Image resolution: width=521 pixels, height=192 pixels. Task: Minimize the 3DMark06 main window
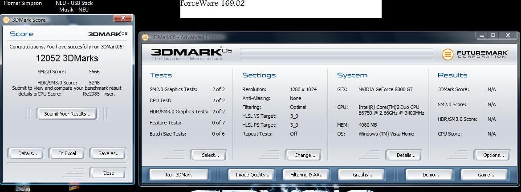482,35
